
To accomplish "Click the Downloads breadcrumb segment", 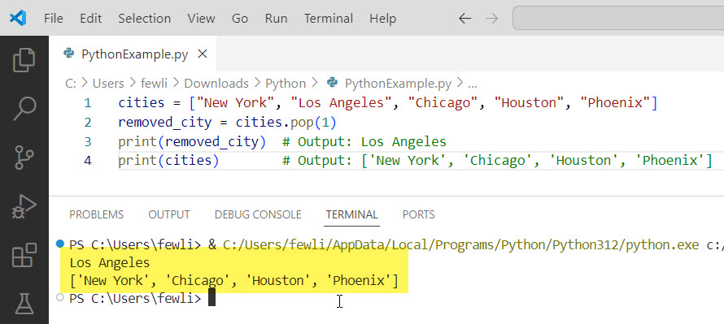I will (x=216, y=84).
